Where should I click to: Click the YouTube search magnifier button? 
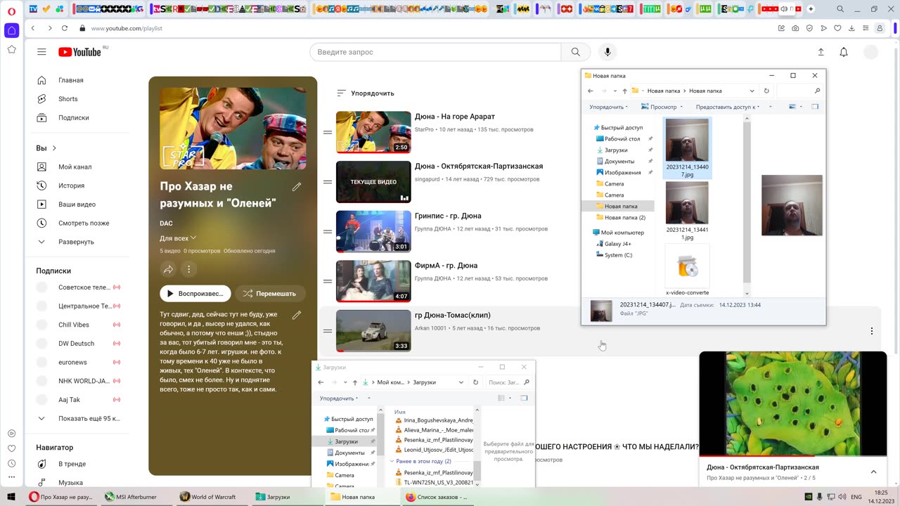(576, 52)
